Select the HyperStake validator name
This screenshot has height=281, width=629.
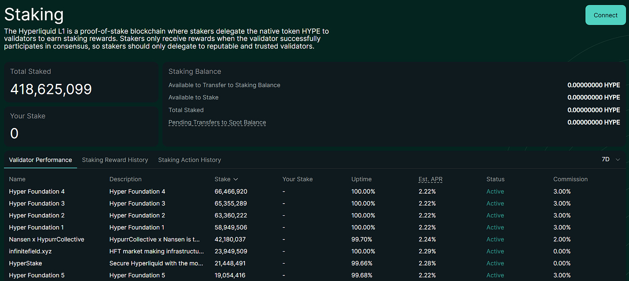(x=25, y=263)
